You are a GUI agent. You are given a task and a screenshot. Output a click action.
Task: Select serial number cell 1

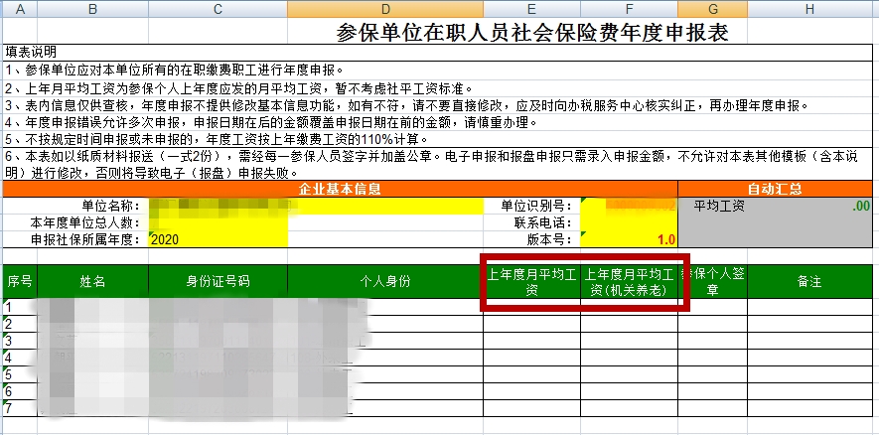click(x=20, y=307)
